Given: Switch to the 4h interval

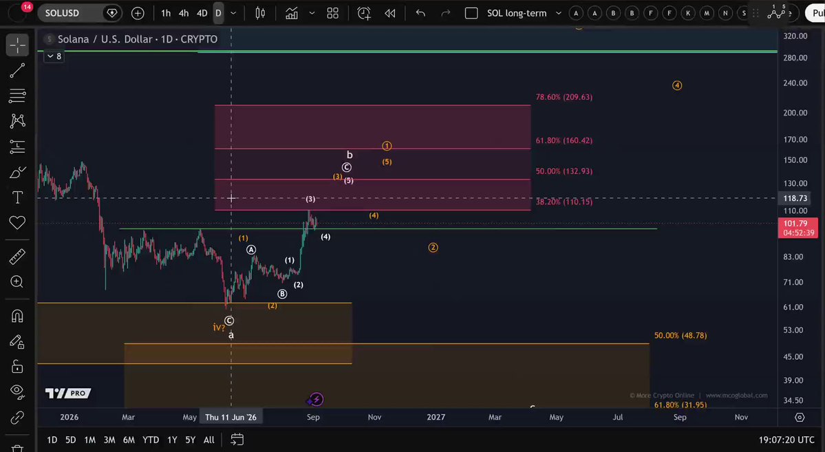Looking at the screenshot, I should [x=184, y=13].
